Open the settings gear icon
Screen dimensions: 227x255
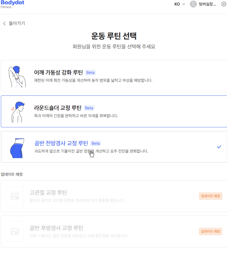pos(224,4)
